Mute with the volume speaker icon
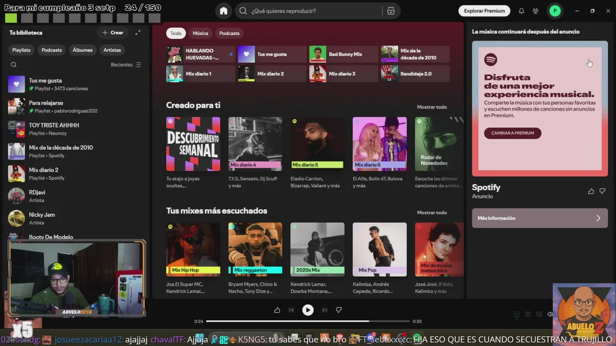This screenshot has width=616, height=346. click(550, 314)
